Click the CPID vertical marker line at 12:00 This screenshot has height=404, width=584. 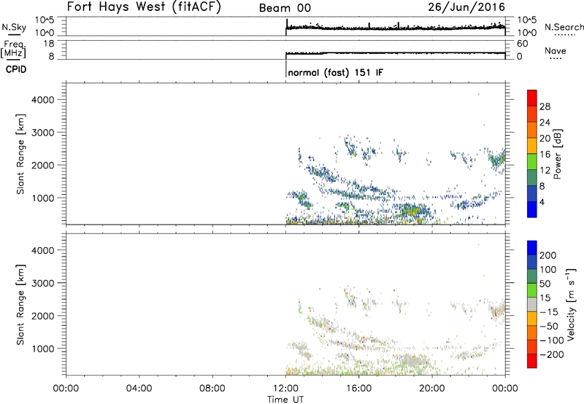pos(285,69)
